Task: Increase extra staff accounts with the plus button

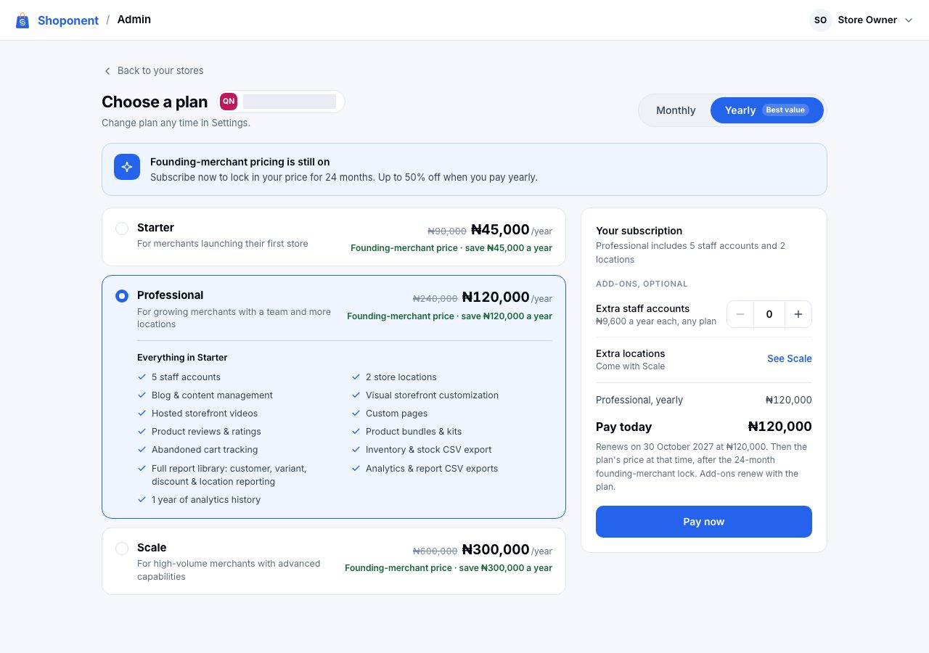Action: pos(798,314)
